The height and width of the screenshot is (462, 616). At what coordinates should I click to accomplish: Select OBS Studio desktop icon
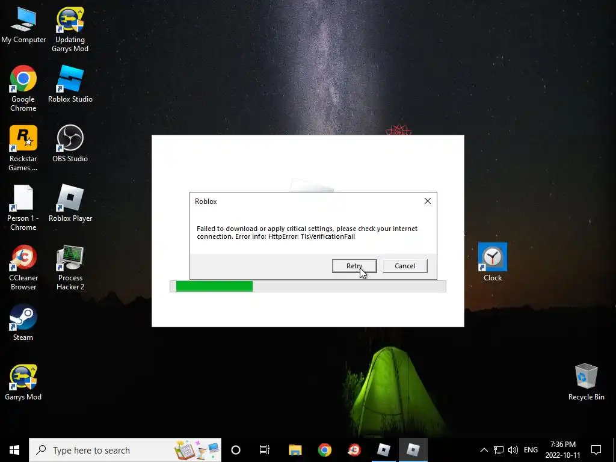(x=70, y=143)
